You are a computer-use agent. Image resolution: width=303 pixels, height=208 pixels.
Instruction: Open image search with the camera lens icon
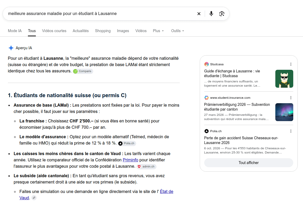pyautogui.click(x=222, y=14)
